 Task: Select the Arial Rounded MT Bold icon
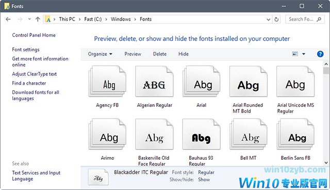(x=249, y=82)
